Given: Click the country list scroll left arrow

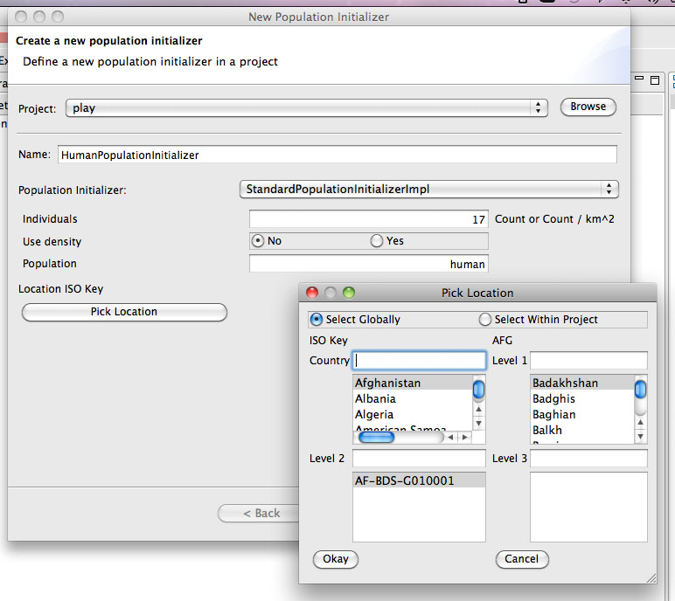Looking at the screenshot, I should tap(450, 437).
